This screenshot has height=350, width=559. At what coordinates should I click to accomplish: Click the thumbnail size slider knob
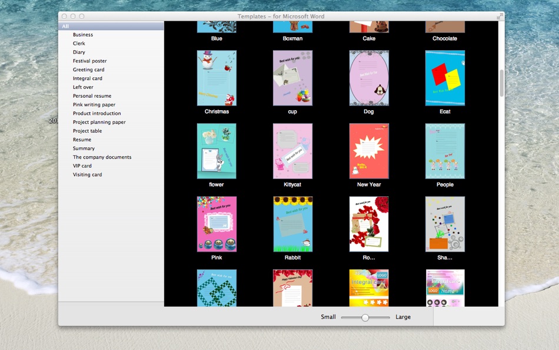pos(365,318)
